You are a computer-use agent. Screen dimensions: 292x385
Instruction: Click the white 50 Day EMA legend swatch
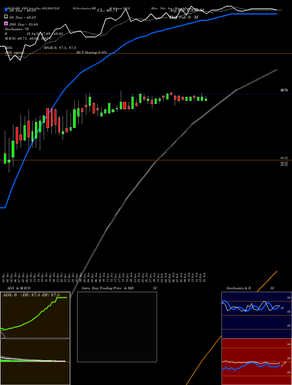[x=6, y=17]
